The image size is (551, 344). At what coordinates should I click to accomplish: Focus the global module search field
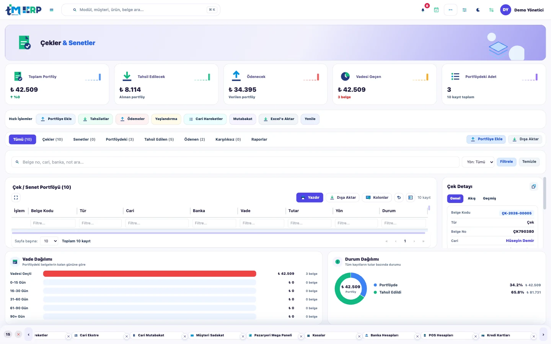pyautogui.click(x=141, y=10)
